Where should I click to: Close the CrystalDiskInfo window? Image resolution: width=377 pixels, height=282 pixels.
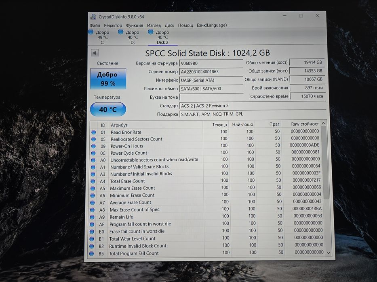click(318, 16)
